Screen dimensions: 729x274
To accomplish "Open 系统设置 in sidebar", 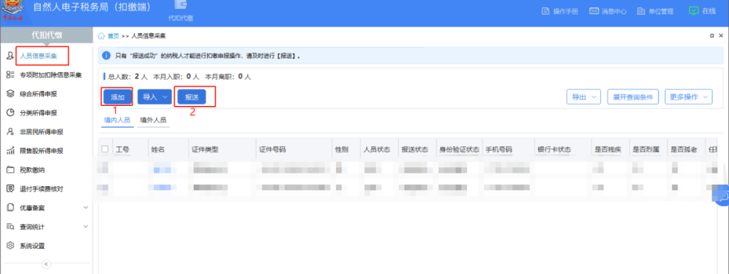I will click(x=32, y=246).
